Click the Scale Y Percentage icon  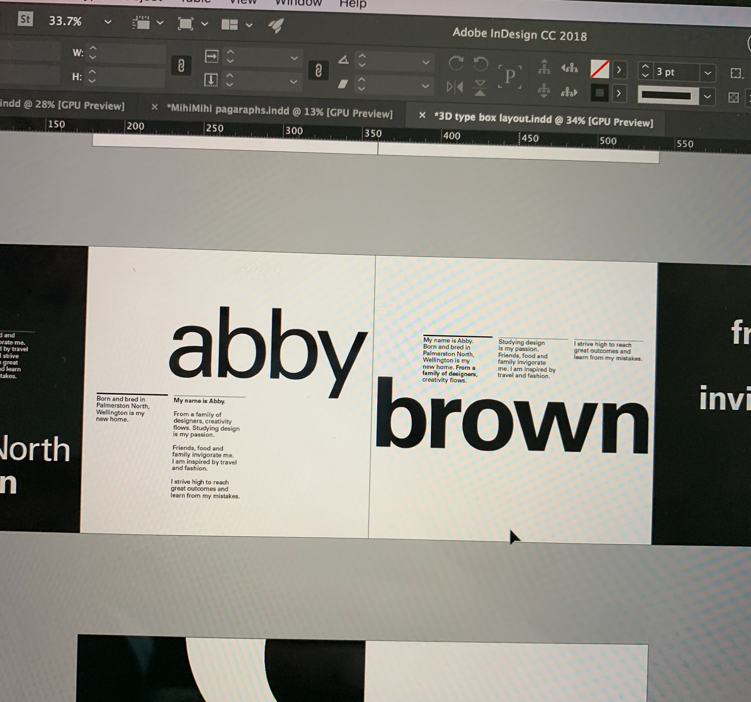tap(211, 80)
